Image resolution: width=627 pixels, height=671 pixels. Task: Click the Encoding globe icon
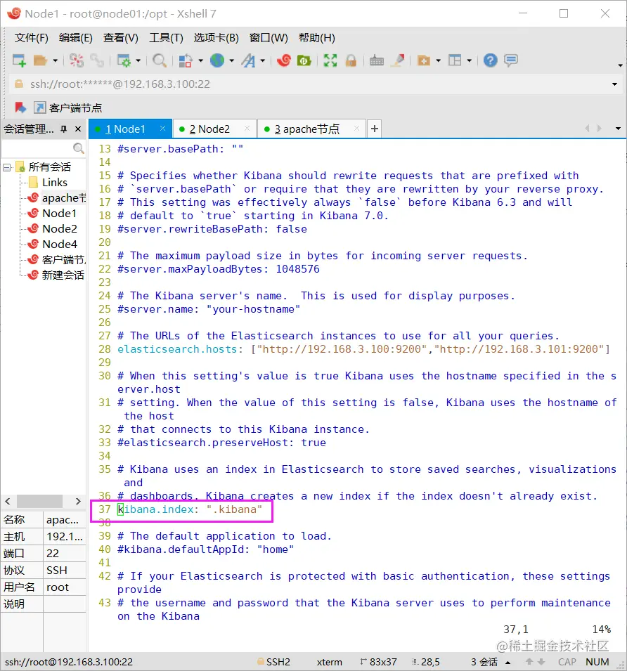tap(217, 60)
